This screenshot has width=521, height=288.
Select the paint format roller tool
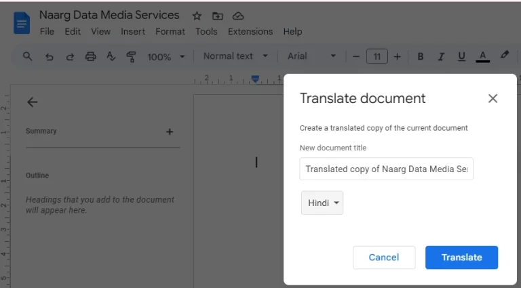point(132,57)
